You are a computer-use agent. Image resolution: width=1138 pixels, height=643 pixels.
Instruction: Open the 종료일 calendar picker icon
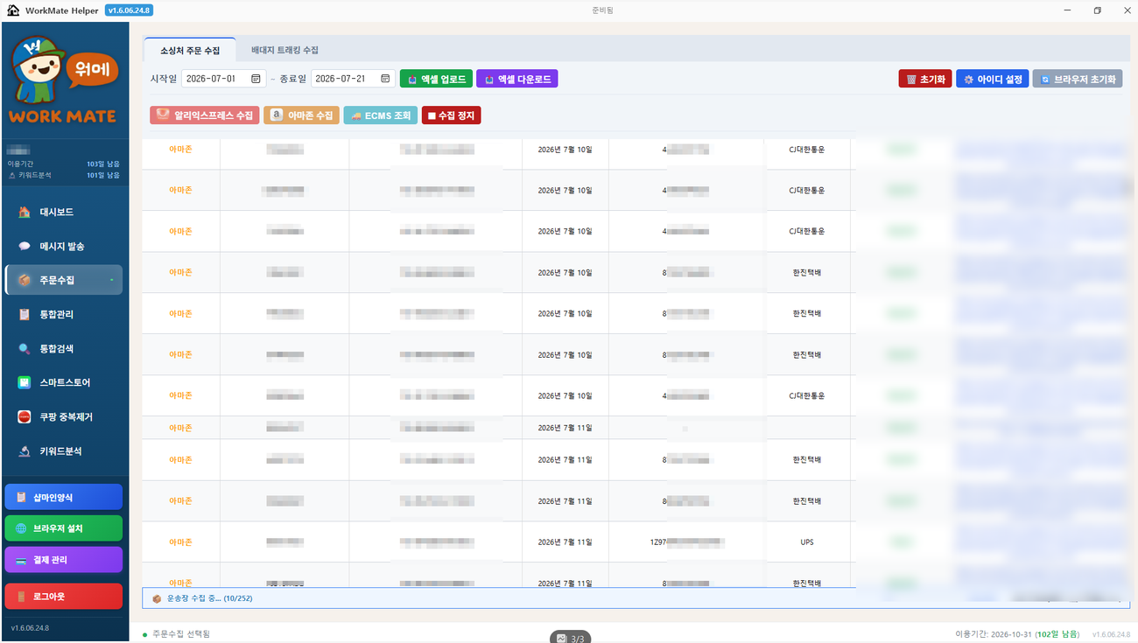385,79
